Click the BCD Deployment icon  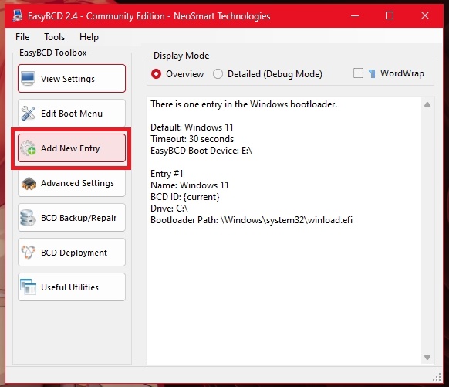pos(28,253)
